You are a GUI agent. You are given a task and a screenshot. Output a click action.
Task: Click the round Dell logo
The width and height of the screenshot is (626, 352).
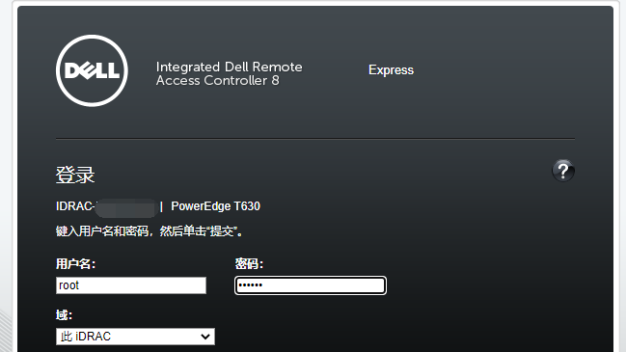click(92, 70)
